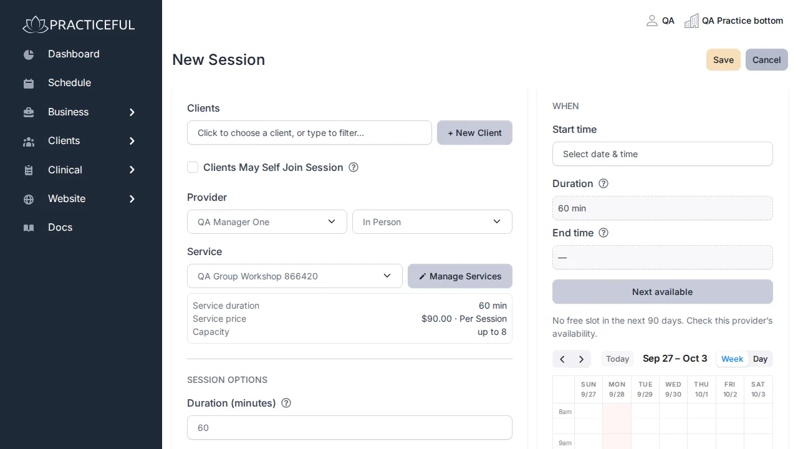This screenshot has width=798, height=449.
Task: Click the Duration (minutes) input showing 60
Action: (350, 428)
